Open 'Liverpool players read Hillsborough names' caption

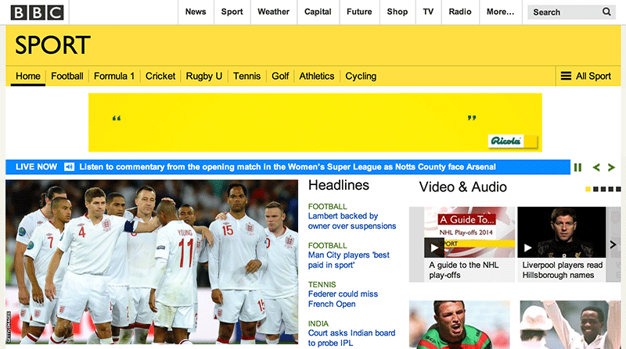point(562,270)
